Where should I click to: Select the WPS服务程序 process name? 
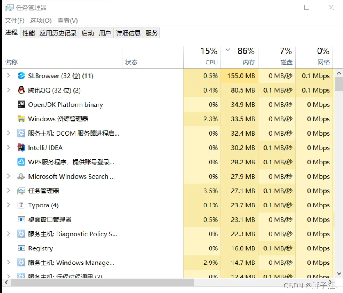click(71, 162)
